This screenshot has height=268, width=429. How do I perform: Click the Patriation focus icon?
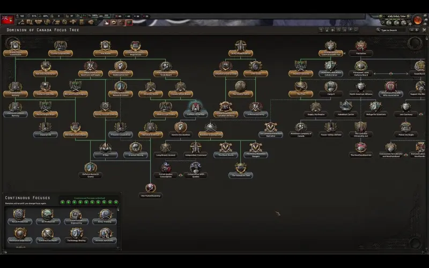click(x=361, y=47)
